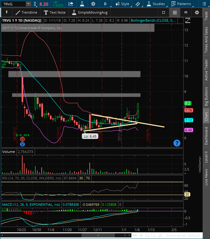Click the TRVG symbol input field

14,4
